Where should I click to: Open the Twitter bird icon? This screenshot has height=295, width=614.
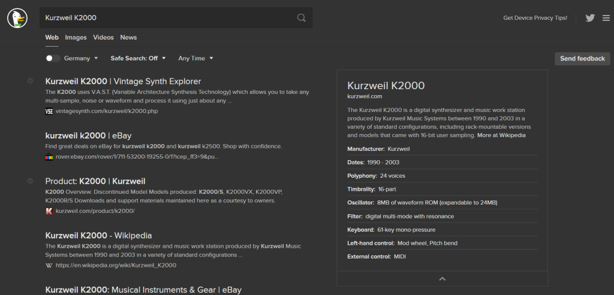(590, 18)
